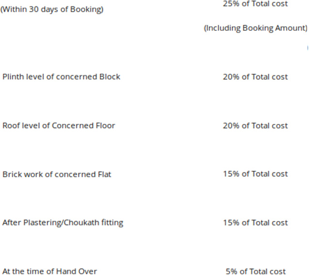Image resolution: width=309 pixels, height=275 pixels.
Task: Click 15% of Total cost for Plastering stage
Action: tap(256, 223)
